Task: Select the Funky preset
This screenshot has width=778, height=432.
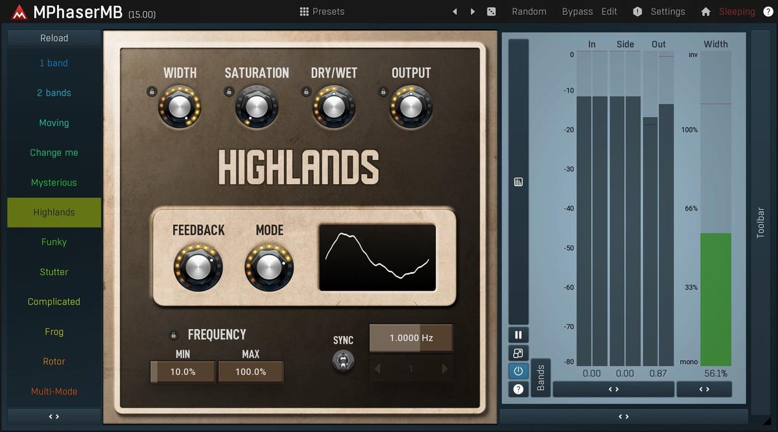Action: coord(54,242)
